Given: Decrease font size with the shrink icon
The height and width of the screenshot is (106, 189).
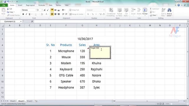Looking at the screenshot, I should pos(48,10).
